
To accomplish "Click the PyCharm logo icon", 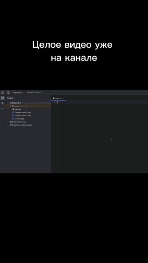I will click(x=2, y=92).
